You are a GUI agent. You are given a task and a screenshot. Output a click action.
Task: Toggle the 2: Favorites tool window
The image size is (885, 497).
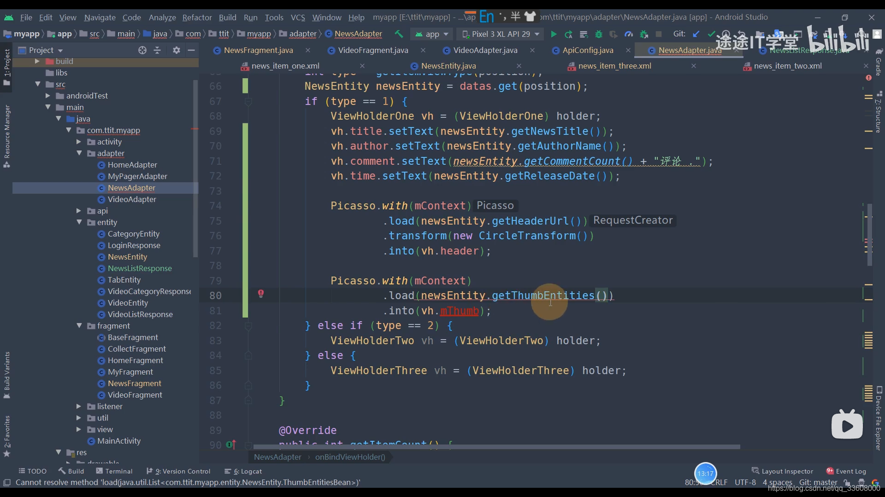pyautogui.click(x=6, y=436)
